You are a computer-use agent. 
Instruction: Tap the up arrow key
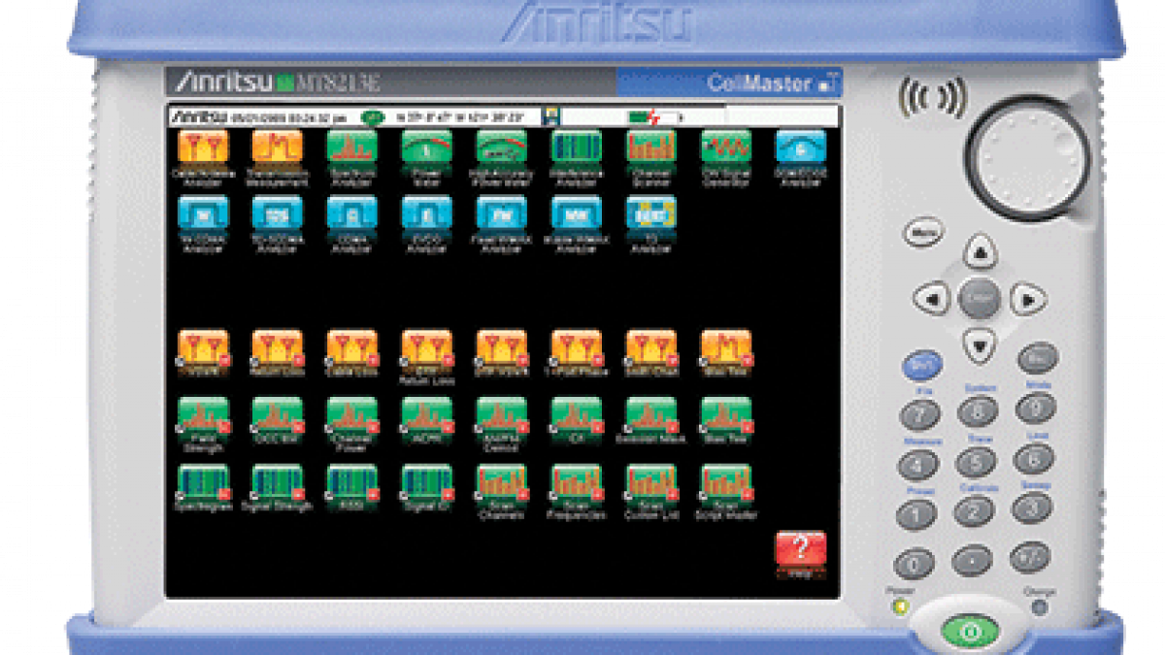(x=981, y=252)
